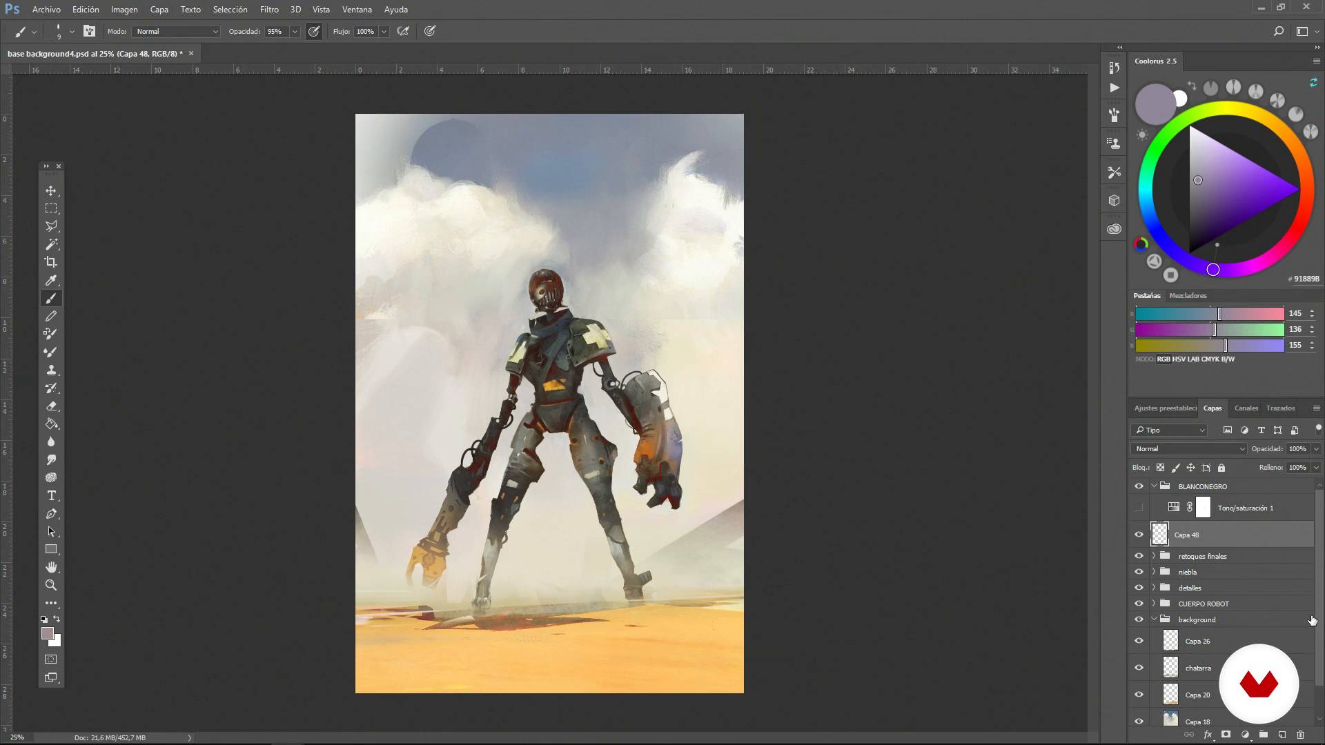This screenshot has width=1325, height=745.
Task: Select the Paint Bucket tool
Action: coord(51,424)
